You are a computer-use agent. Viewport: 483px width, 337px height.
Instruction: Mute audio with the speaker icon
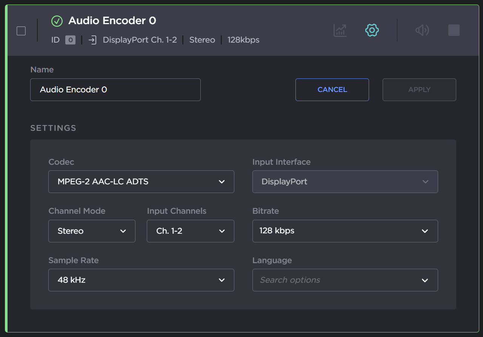pos(422,30)
